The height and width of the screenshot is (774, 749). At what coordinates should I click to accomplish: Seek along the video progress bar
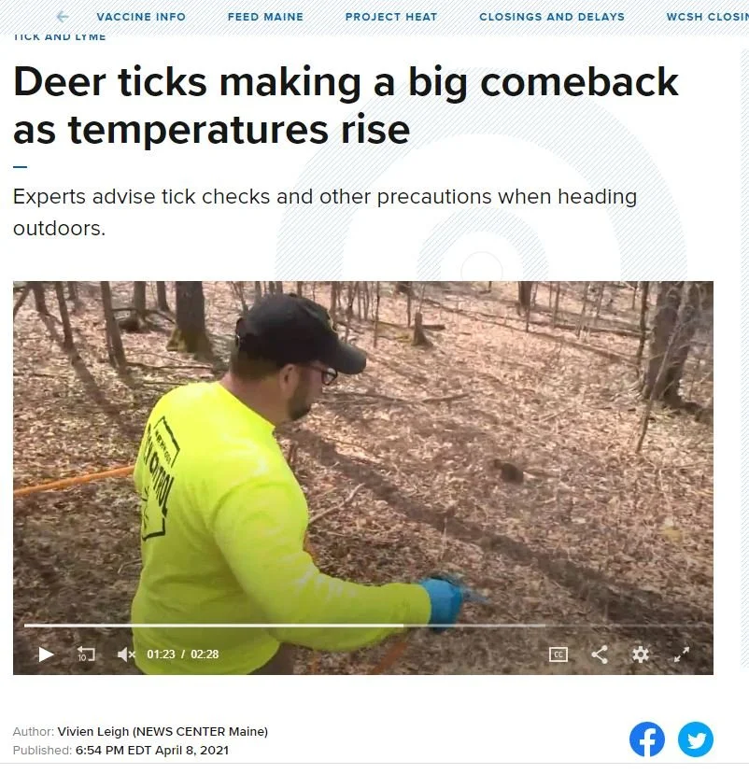pyautogui.click(x=368, y=626)
